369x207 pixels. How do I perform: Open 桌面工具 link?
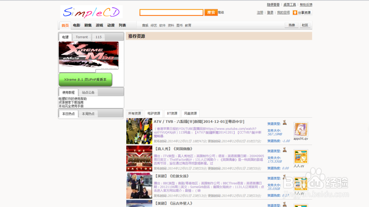coord(289,4)
